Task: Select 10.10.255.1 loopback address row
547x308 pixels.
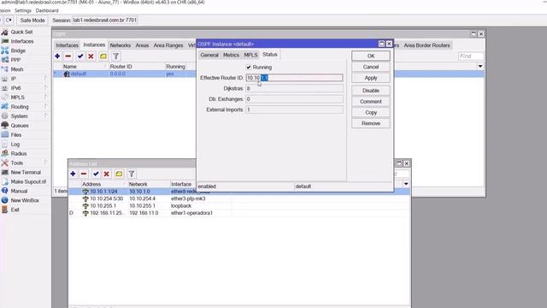Action: click(239, 205)
